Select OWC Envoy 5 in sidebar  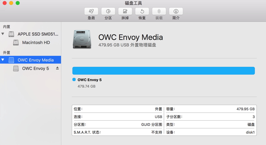pyautogui.click(x=36, y=68)
